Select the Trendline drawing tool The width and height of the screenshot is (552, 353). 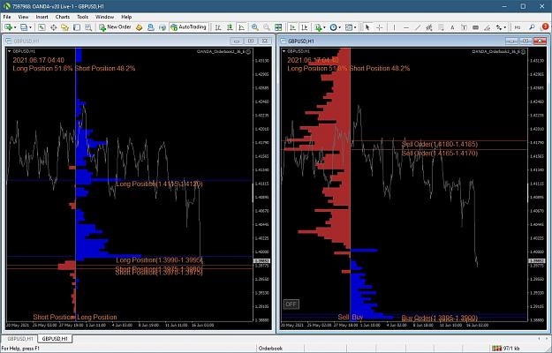418,27
